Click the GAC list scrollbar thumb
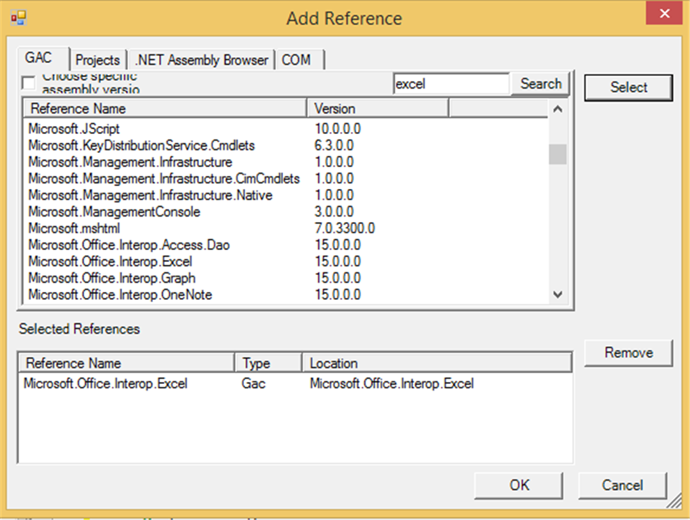 click(x=557, y=154)
